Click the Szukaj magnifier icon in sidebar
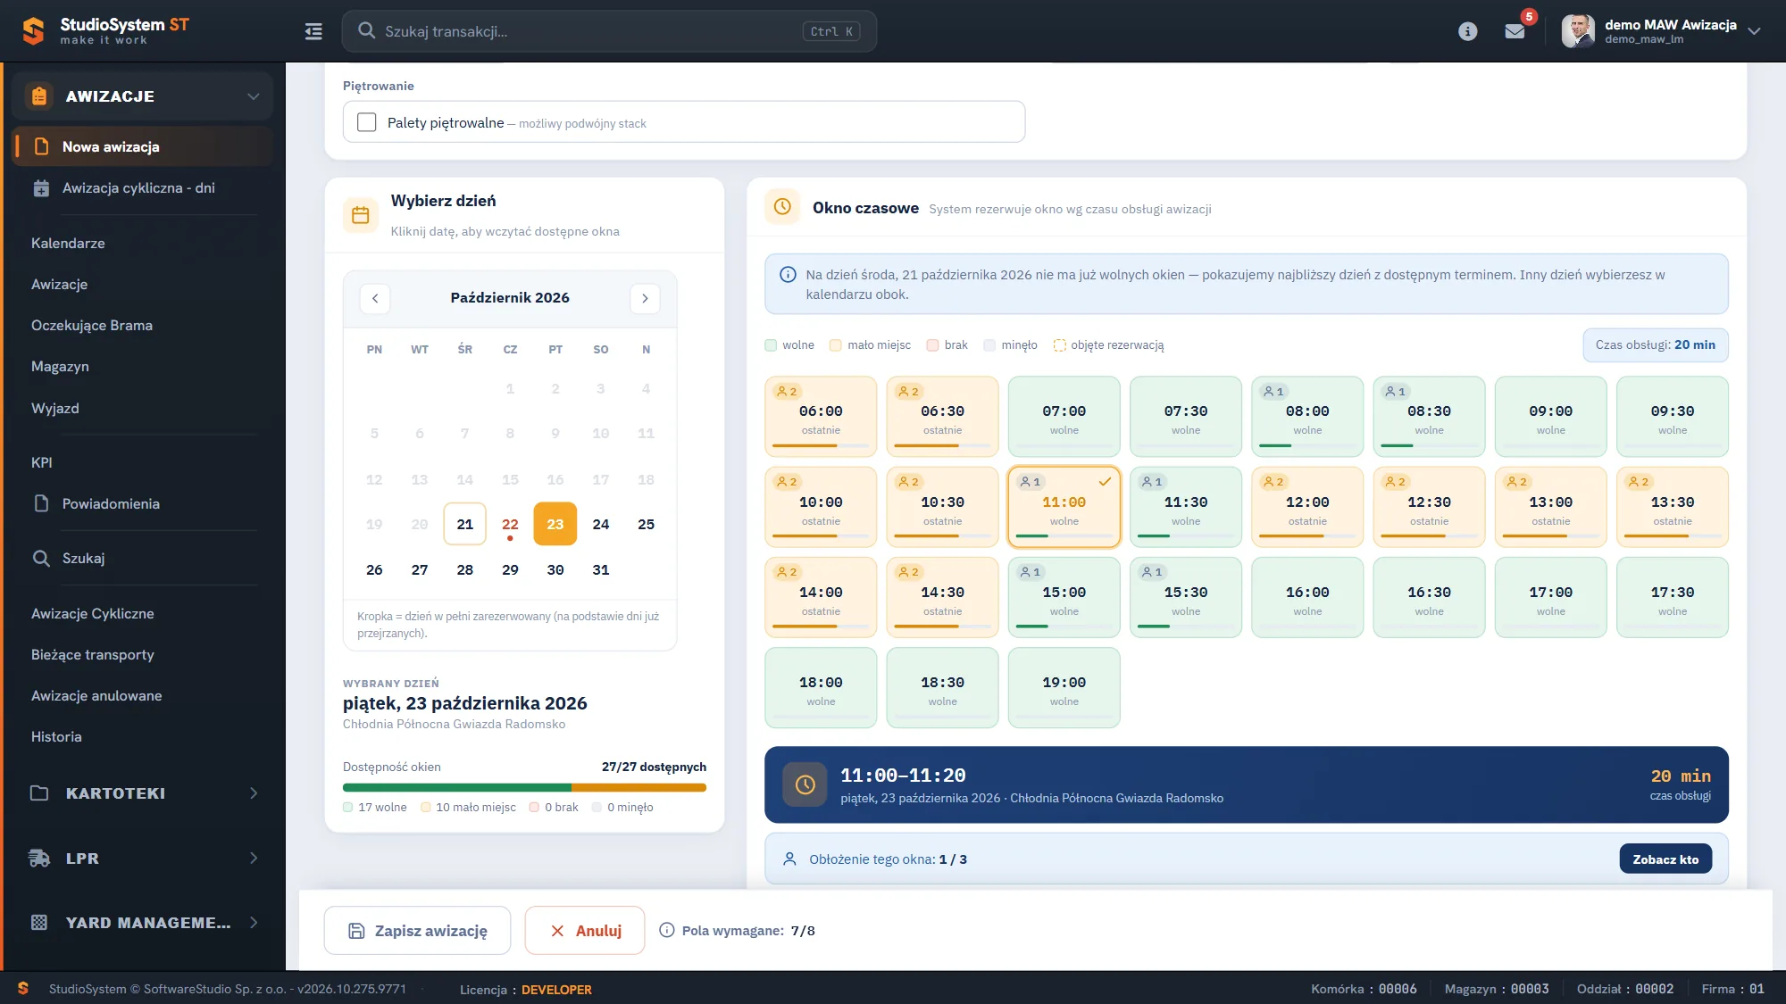This screenshot has height=1004, width=1786. pyautogui.click(x=41, y=559)
